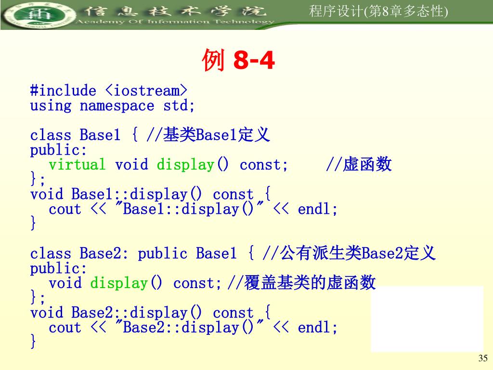
Task: Click the slide page number 35
Action: point(483,358)
